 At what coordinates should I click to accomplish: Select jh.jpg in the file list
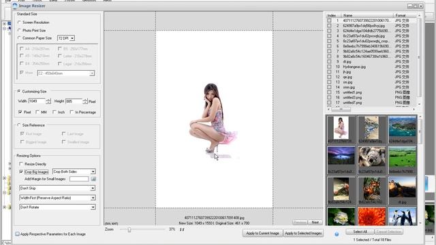point(347,72)
